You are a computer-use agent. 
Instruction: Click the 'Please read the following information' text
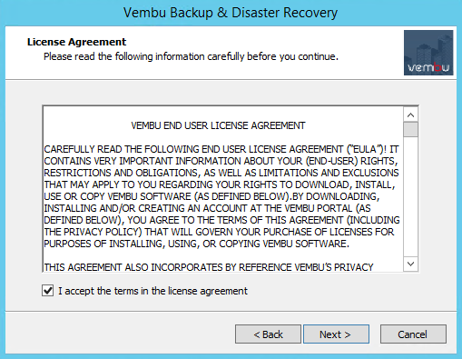pyautogui.click(x=191, y=56)
